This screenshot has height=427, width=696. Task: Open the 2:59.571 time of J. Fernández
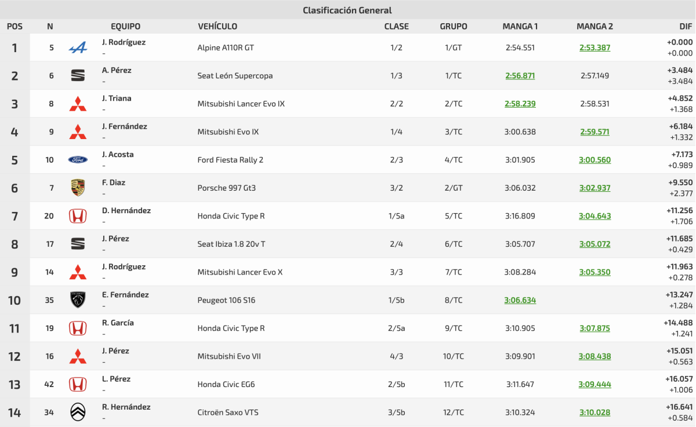594,132
